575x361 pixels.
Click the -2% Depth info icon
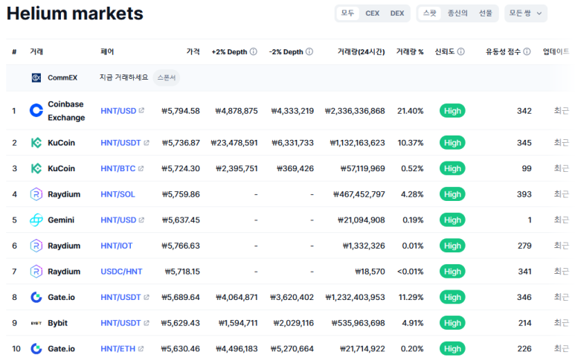click(x=309, y=51)
